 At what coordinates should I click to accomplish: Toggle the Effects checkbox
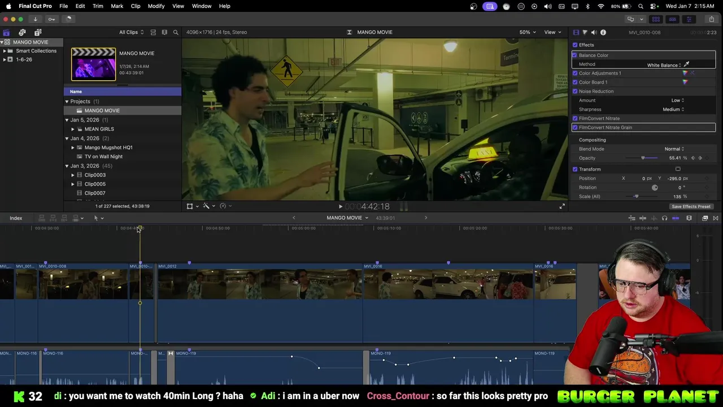575,45
